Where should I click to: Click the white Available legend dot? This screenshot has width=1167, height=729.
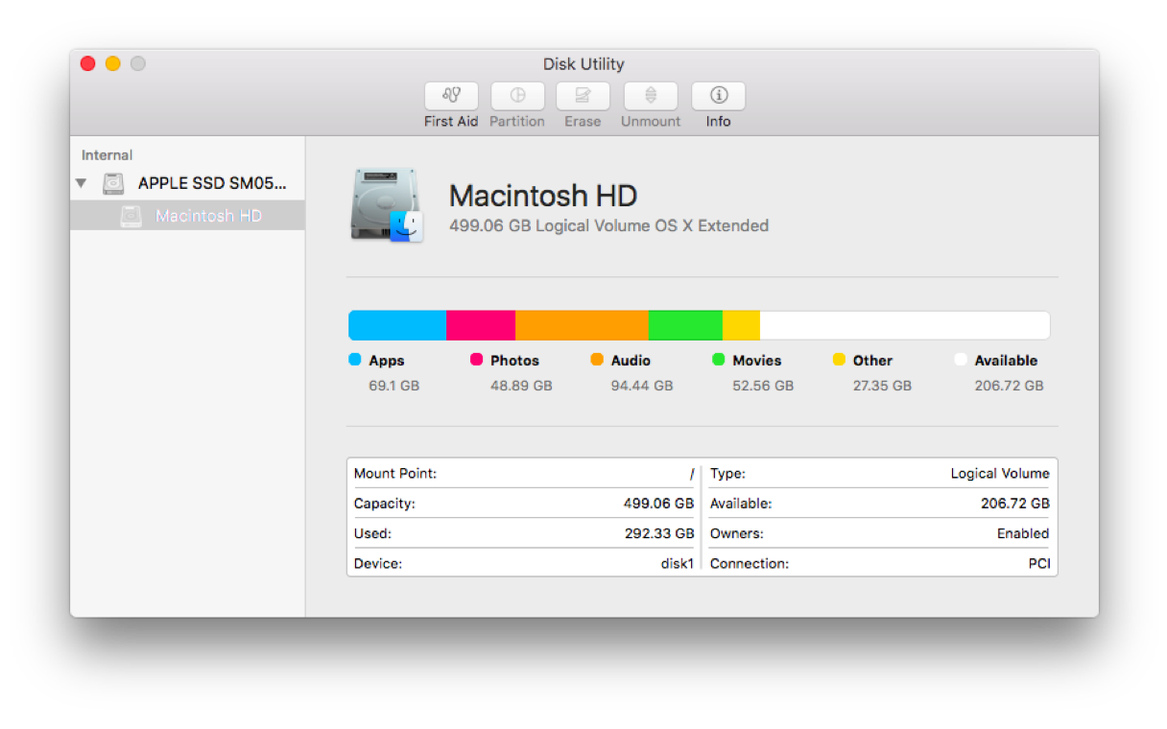click(961, 360)
